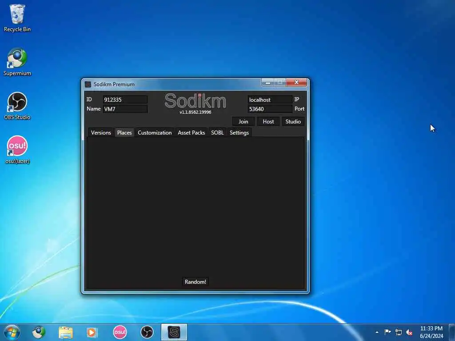Screen dimensions: 455x341
Task: Open Windows Media Player taskbar icon
Action: pyautogui.click(x=92, y=332)
